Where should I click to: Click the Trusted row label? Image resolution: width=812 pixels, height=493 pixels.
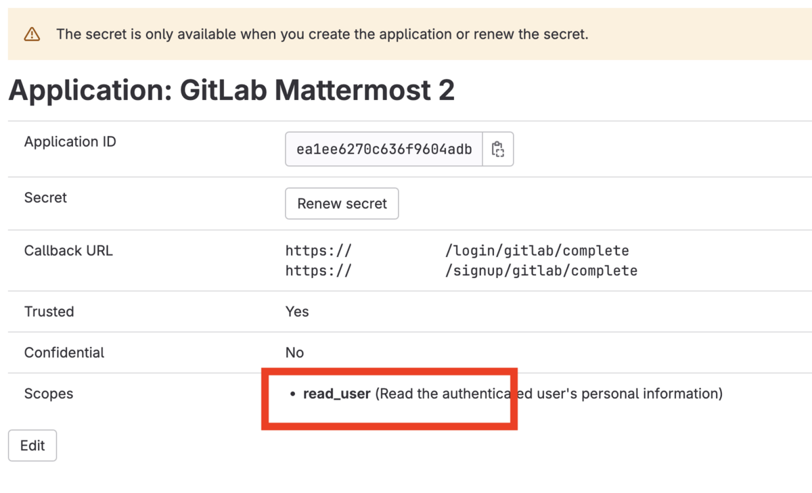click(x=49, y=312)
